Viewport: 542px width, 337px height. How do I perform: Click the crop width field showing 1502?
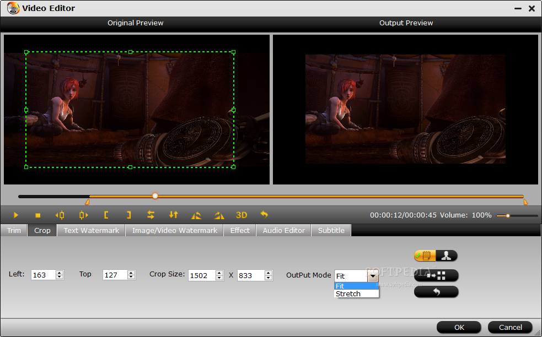coord(202,275)
